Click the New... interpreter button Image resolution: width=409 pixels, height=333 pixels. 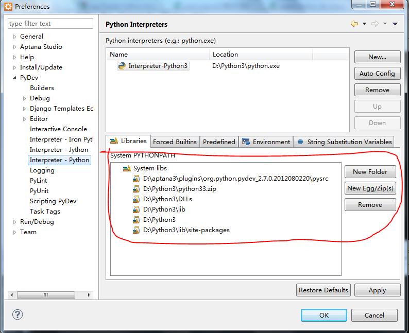377,57
